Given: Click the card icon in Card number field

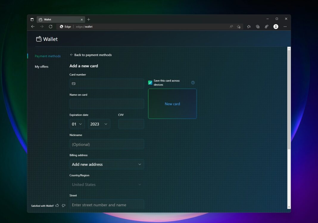Looking at the screenshot, I should pyautogui.click(x=74, y=84).
